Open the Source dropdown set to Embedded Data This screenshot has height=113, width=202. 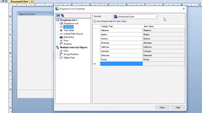click(x=135, y=17)
